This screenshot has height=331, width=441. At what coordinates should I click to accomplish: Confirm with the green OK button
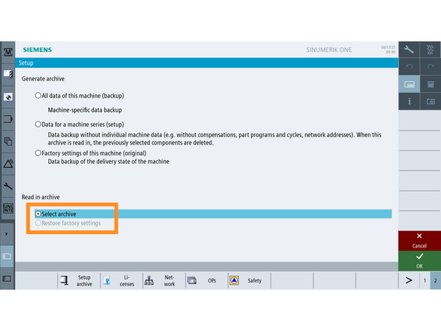click(x=419, y=261)
